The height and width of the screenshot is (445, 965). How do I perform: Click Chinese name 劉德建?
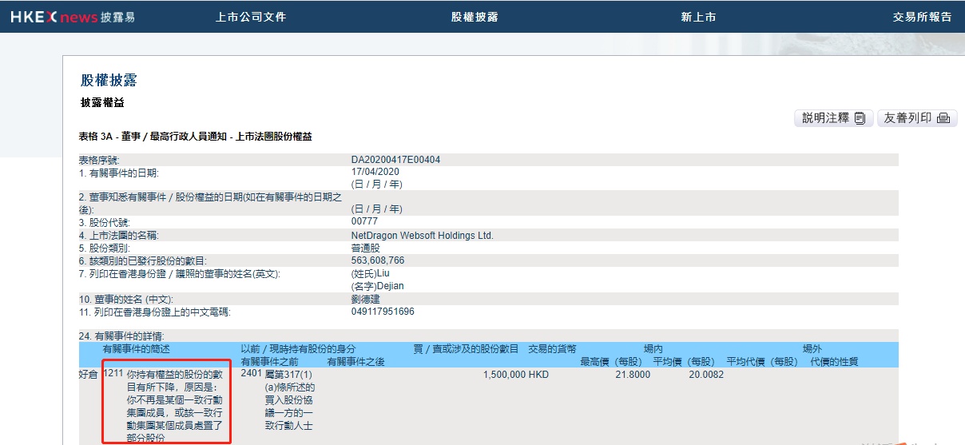click(x=365, y=299)
